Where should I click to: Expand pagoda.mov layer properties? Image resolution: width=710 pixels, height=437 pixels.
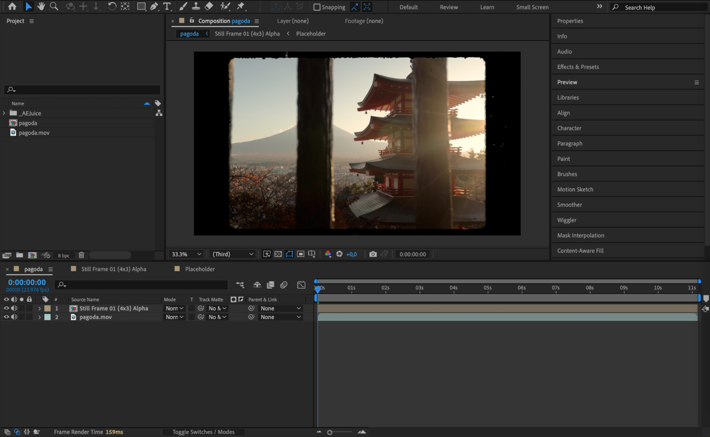pyautogui.click(x=39, y=317)
